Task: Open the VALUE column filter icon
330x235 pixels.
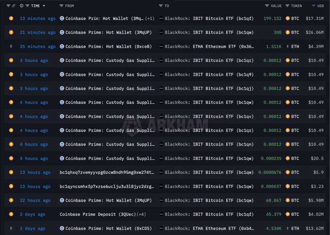Action: [x=267, y=6]
